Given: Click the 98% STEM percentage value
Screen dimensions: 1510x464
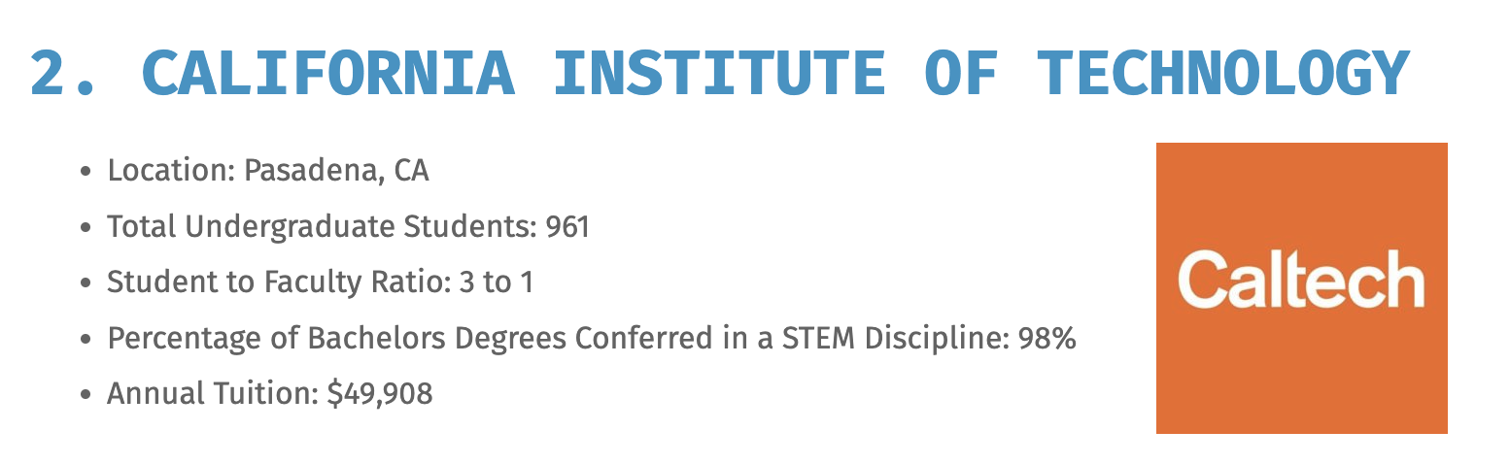Looking at the screenshot, I should click(x=1047, y=339).
